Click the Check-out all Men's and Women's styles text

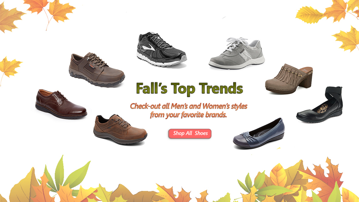[x=189, y=106]
